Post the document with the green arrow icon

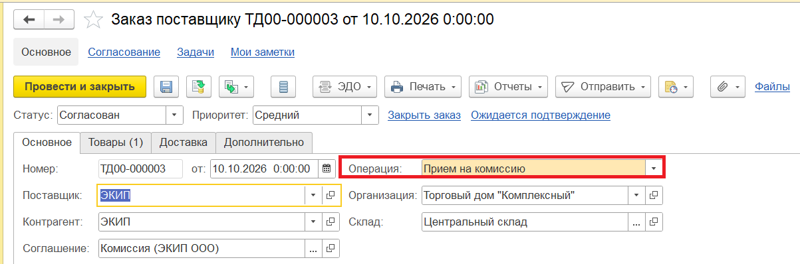click(198, 86)
